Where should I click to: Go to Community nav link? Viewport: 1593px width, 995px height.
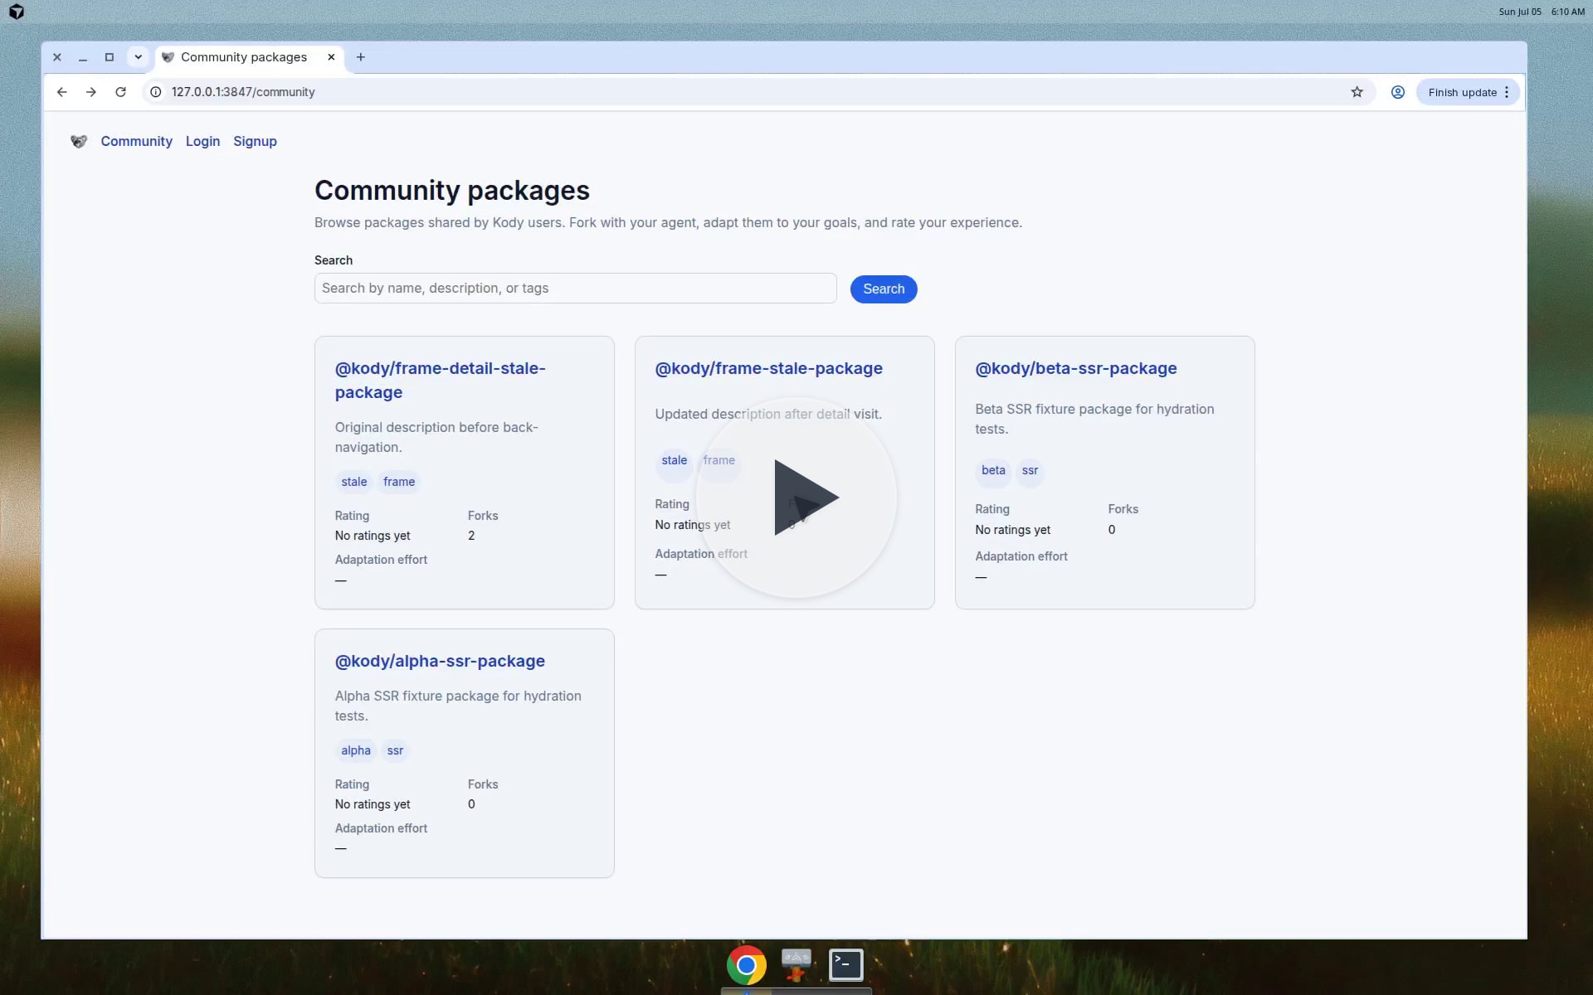(137, 142)
